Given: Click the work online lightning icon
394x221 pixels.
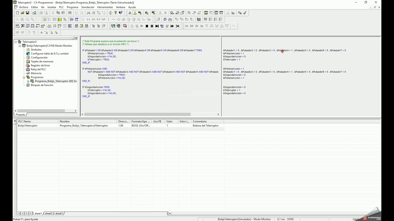Looking at the screenshot, I should pyautogui.click(x=135, y=13).
